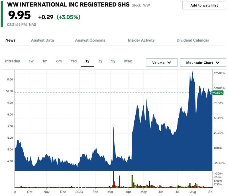The image size is (228, 196).
Task: Show the 1w chart range
Action: pyautogui.click(x=31, y=61)
